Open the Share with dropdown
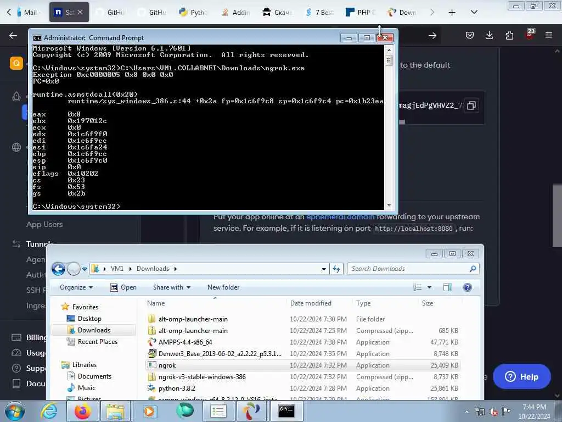The width and height of the screenshot is (562, 422). click(172, 287)
